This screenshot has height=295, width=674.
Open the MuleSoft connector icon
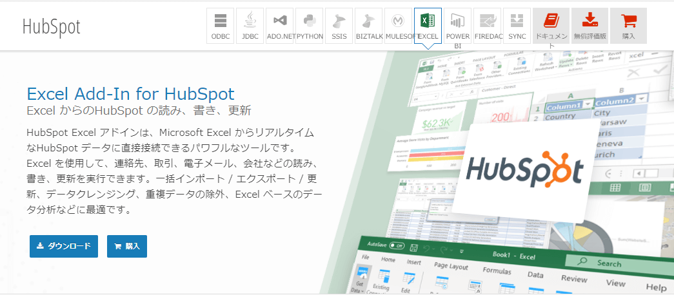(399, 26)
